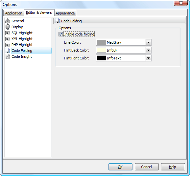Viewport: 190px width, 176px height.
Task: Click the Code Folding sidebar icon
Action: 8,51
